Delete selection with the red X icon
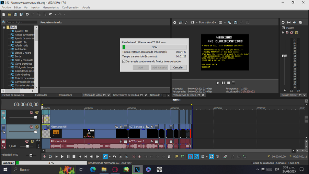The width and height of the screenshot is (309, 174). pyautogui.click(x=134, y=157)
